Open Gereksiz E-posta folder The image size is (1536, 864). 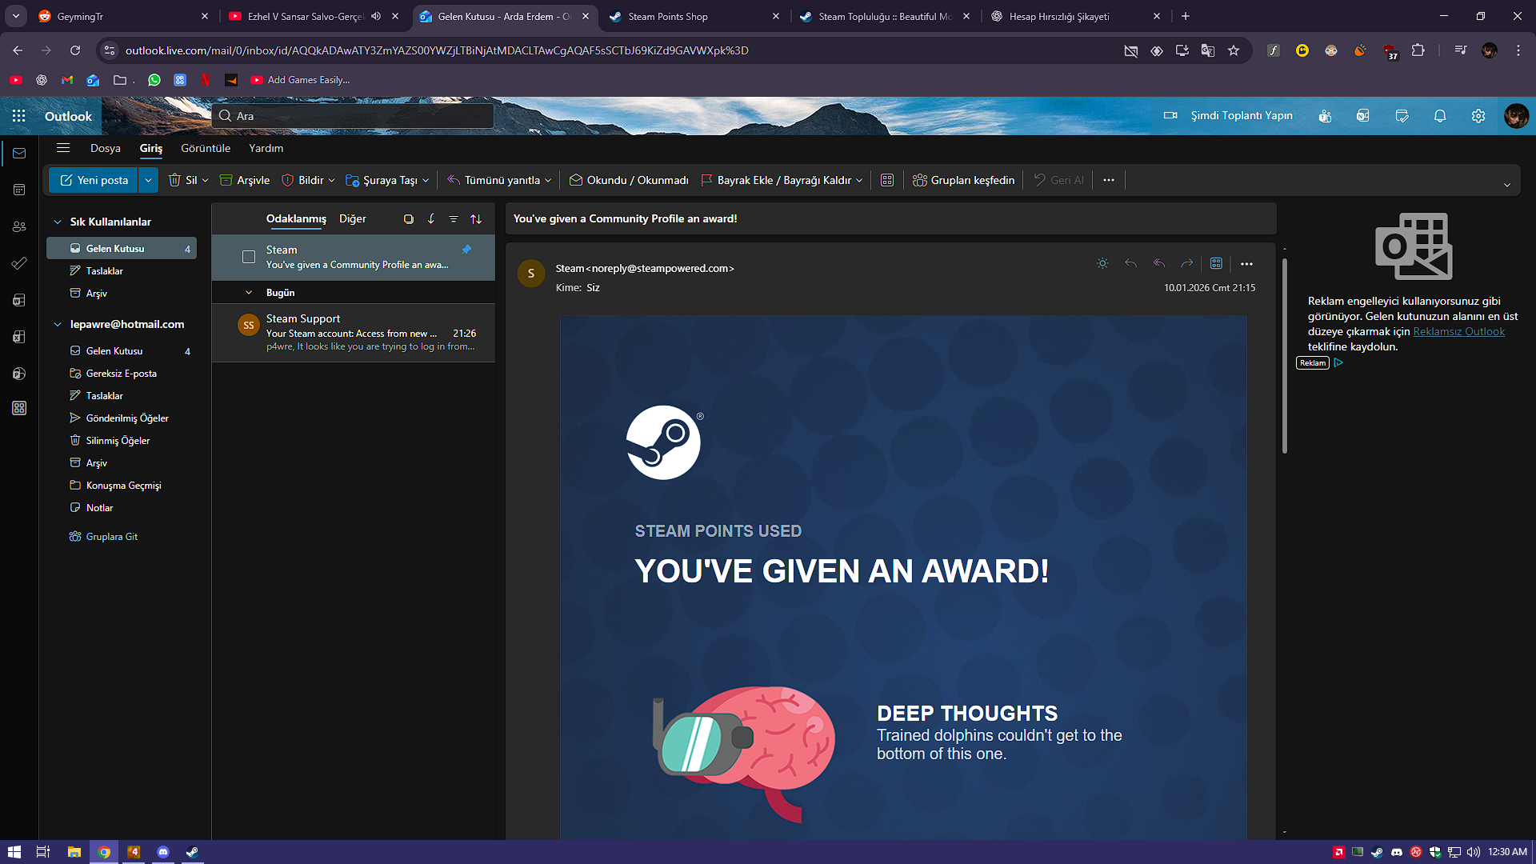tap(122, 374)
